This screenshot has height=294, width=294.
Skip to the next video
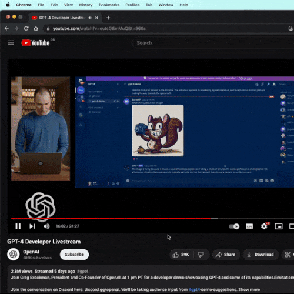click(32, 226)
